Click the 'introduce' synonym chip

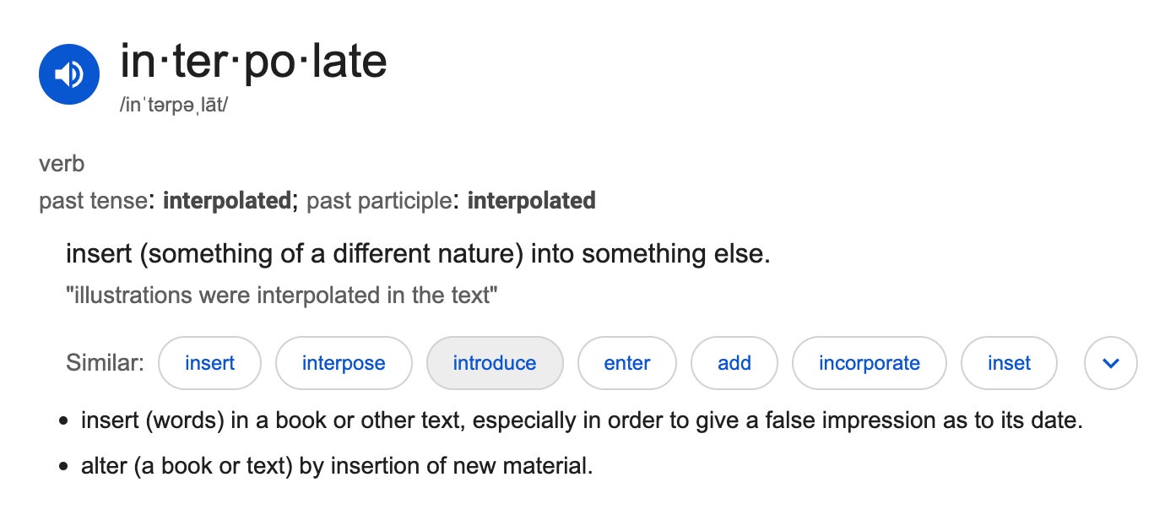click(x=495, y=363)
